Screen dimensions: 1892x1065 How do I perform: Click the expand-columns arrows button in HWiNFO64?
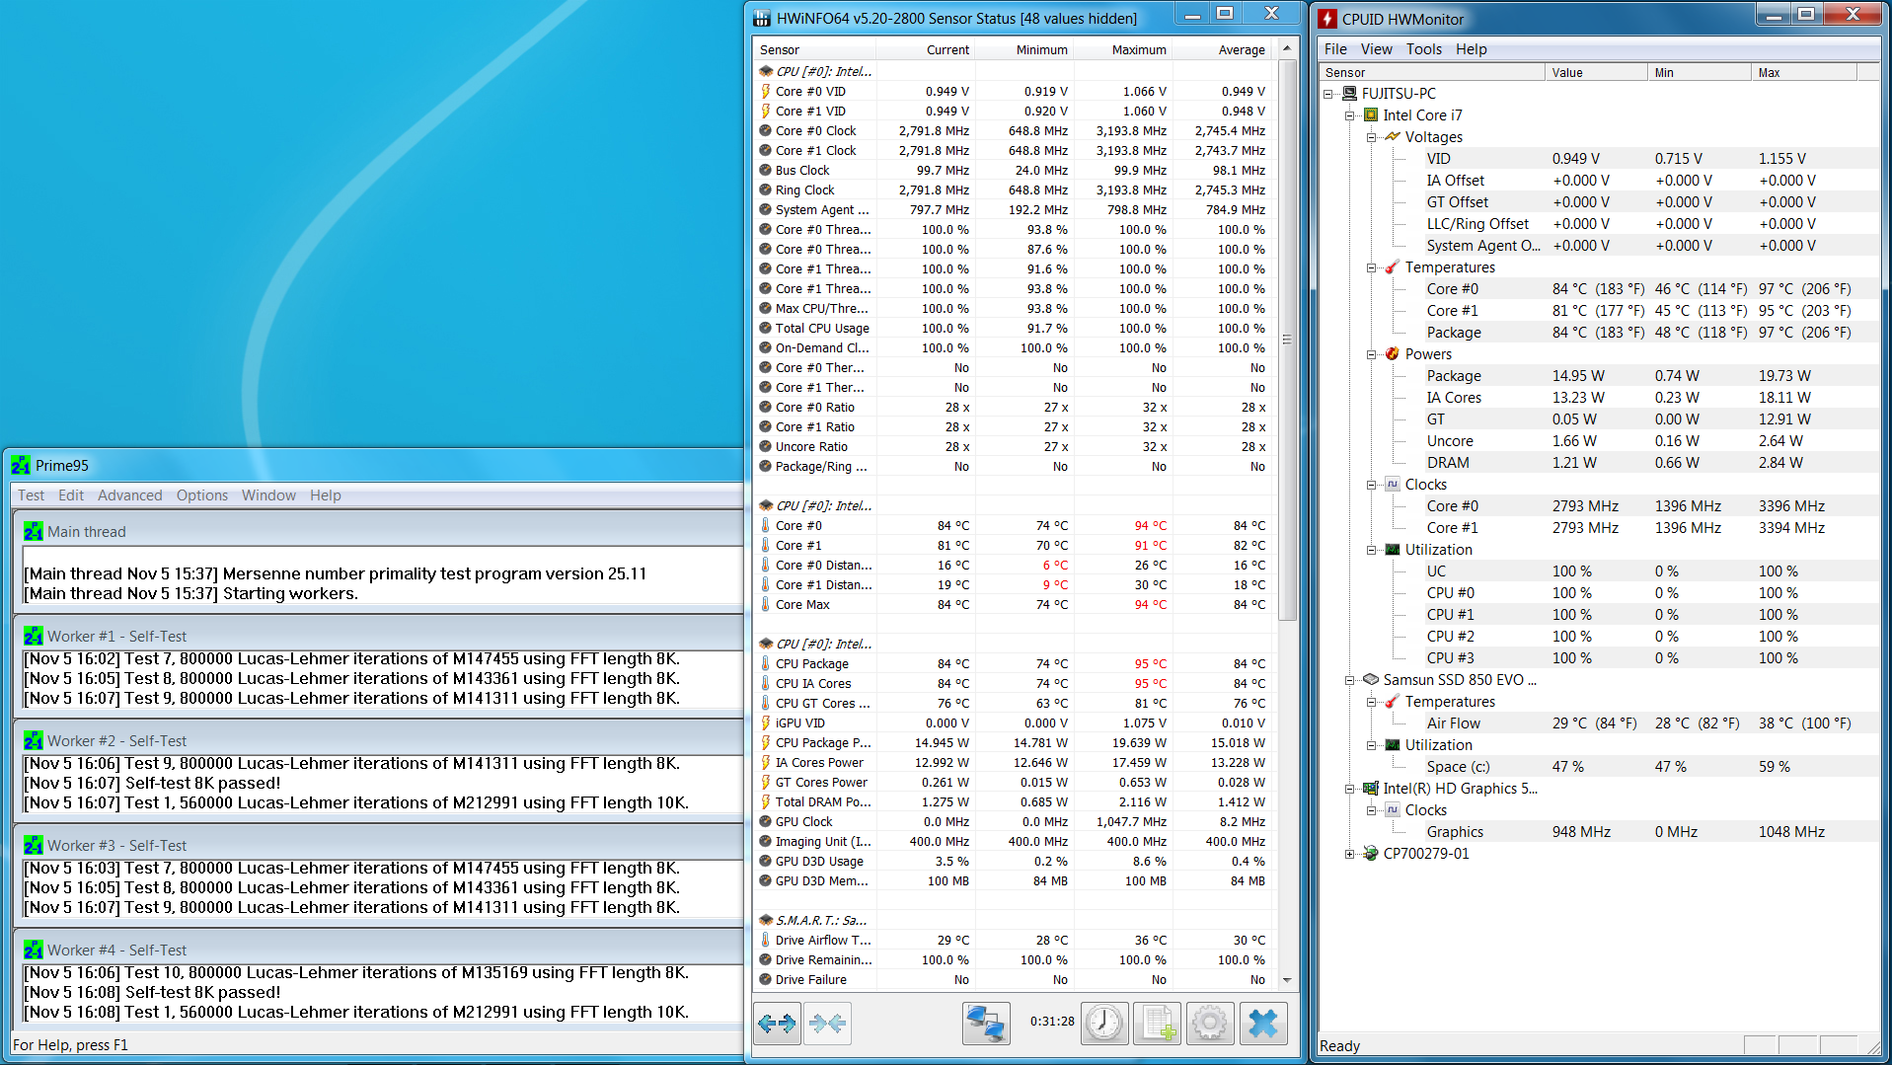coord(777,1024)
